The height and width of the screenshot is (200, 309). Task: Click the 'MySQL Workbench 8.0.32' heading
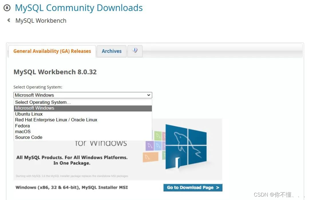tap(55, 72)
